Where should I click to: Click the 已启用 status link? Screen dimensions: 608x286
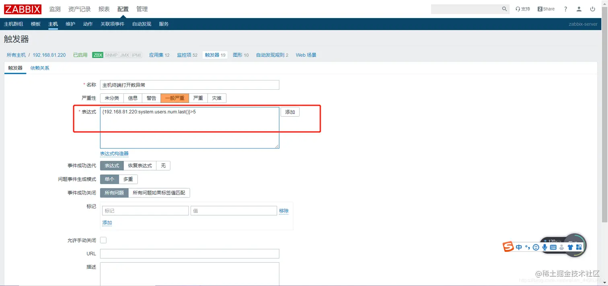pyautogui.click(x=80, y=55)
